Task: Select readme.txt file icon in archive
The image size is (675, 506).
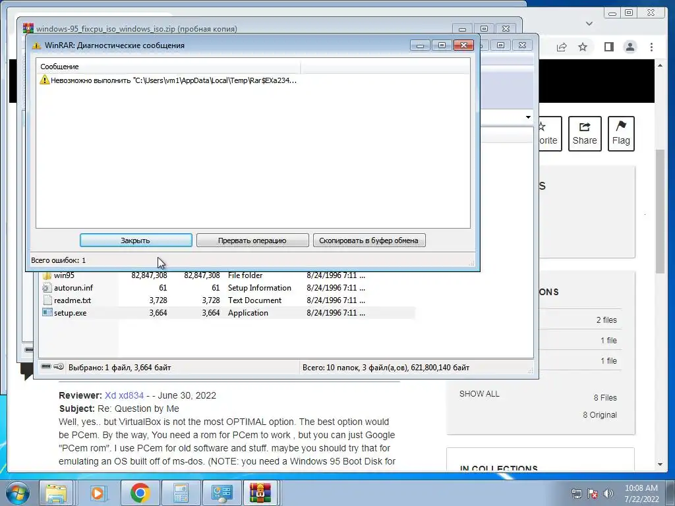Action: pyautogui.click(x=47, y=300)
